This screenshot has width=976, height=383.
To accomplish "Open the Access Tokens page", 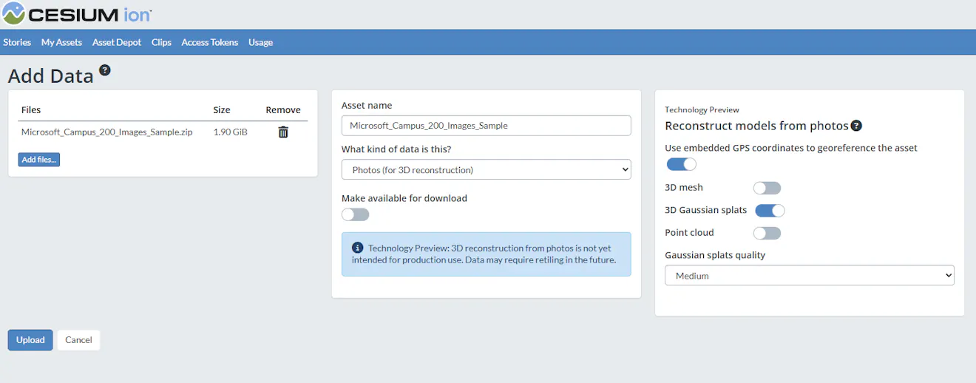I will [x=210, y=42].
